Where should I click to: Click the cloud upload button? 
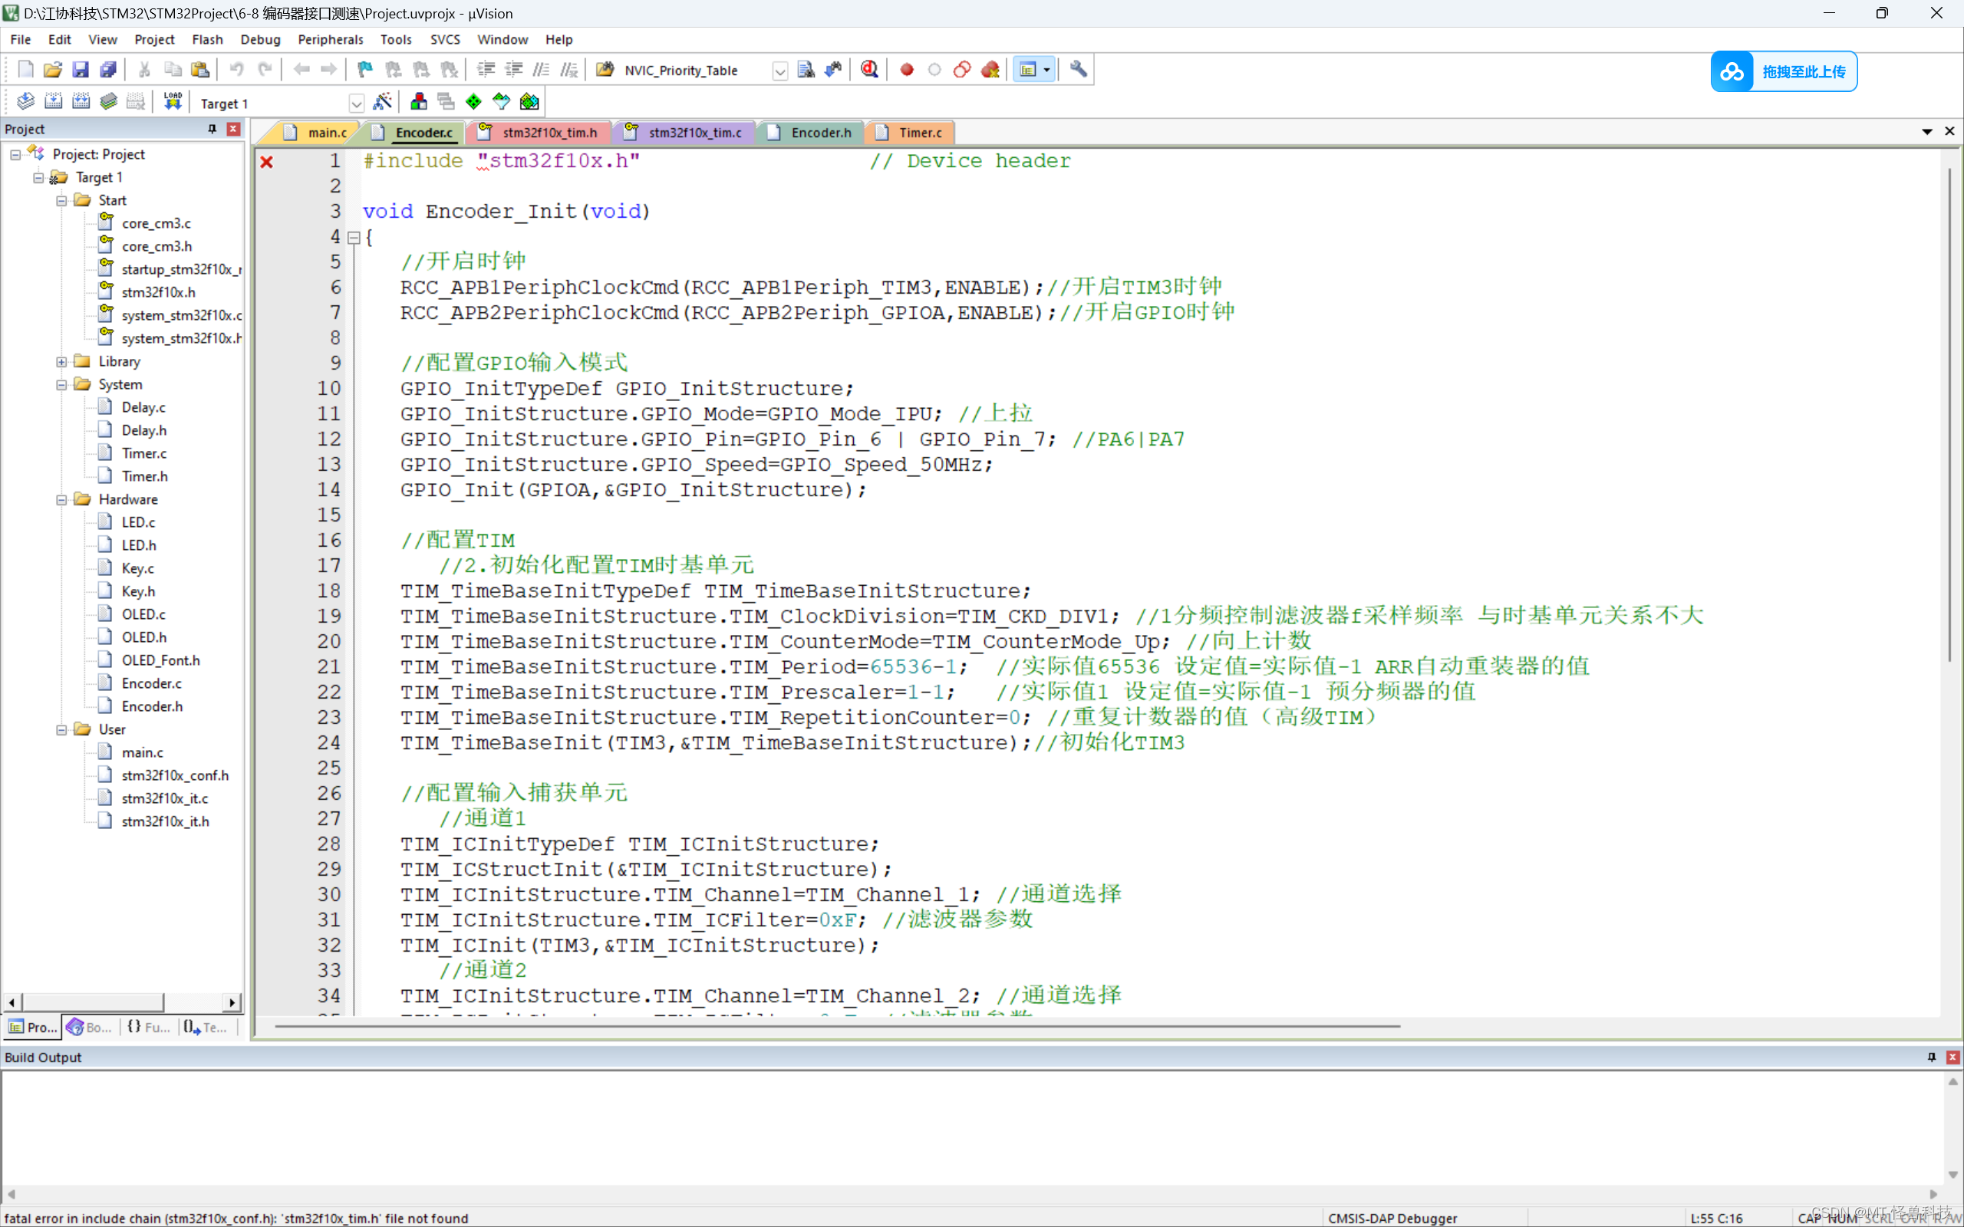(1783, 71)
